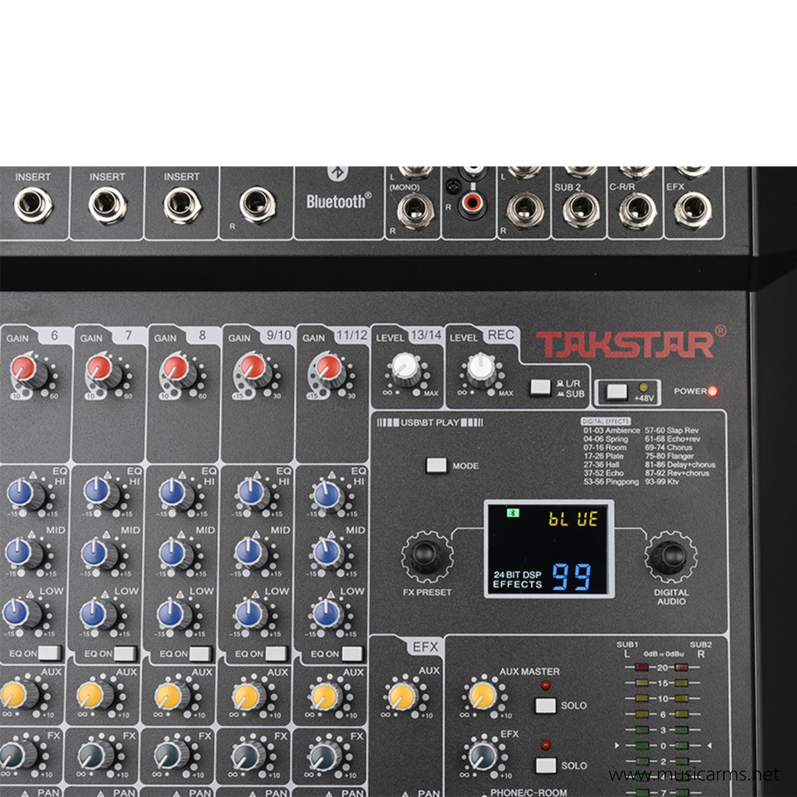Screen dimensions: 797x797
Task: Click the www.musicarms.net watermark link
Action: (693, 774)
